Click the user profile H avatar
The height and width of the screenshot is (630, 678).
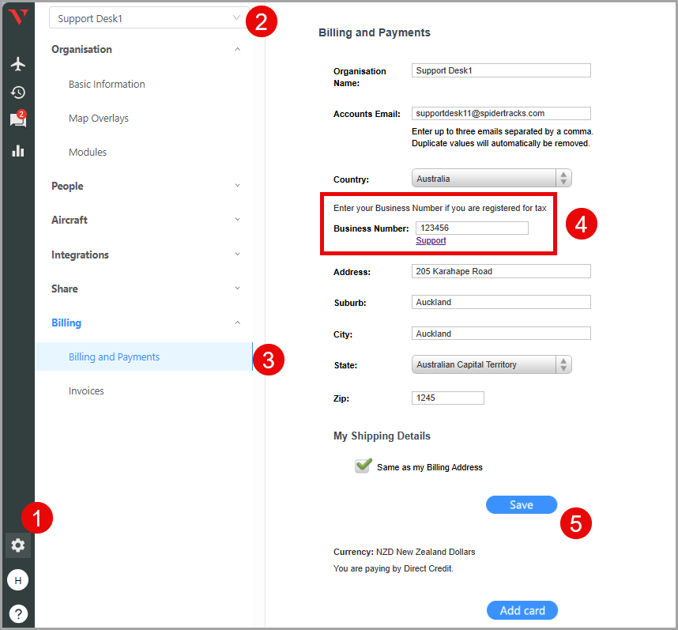[x=17, y=580]
